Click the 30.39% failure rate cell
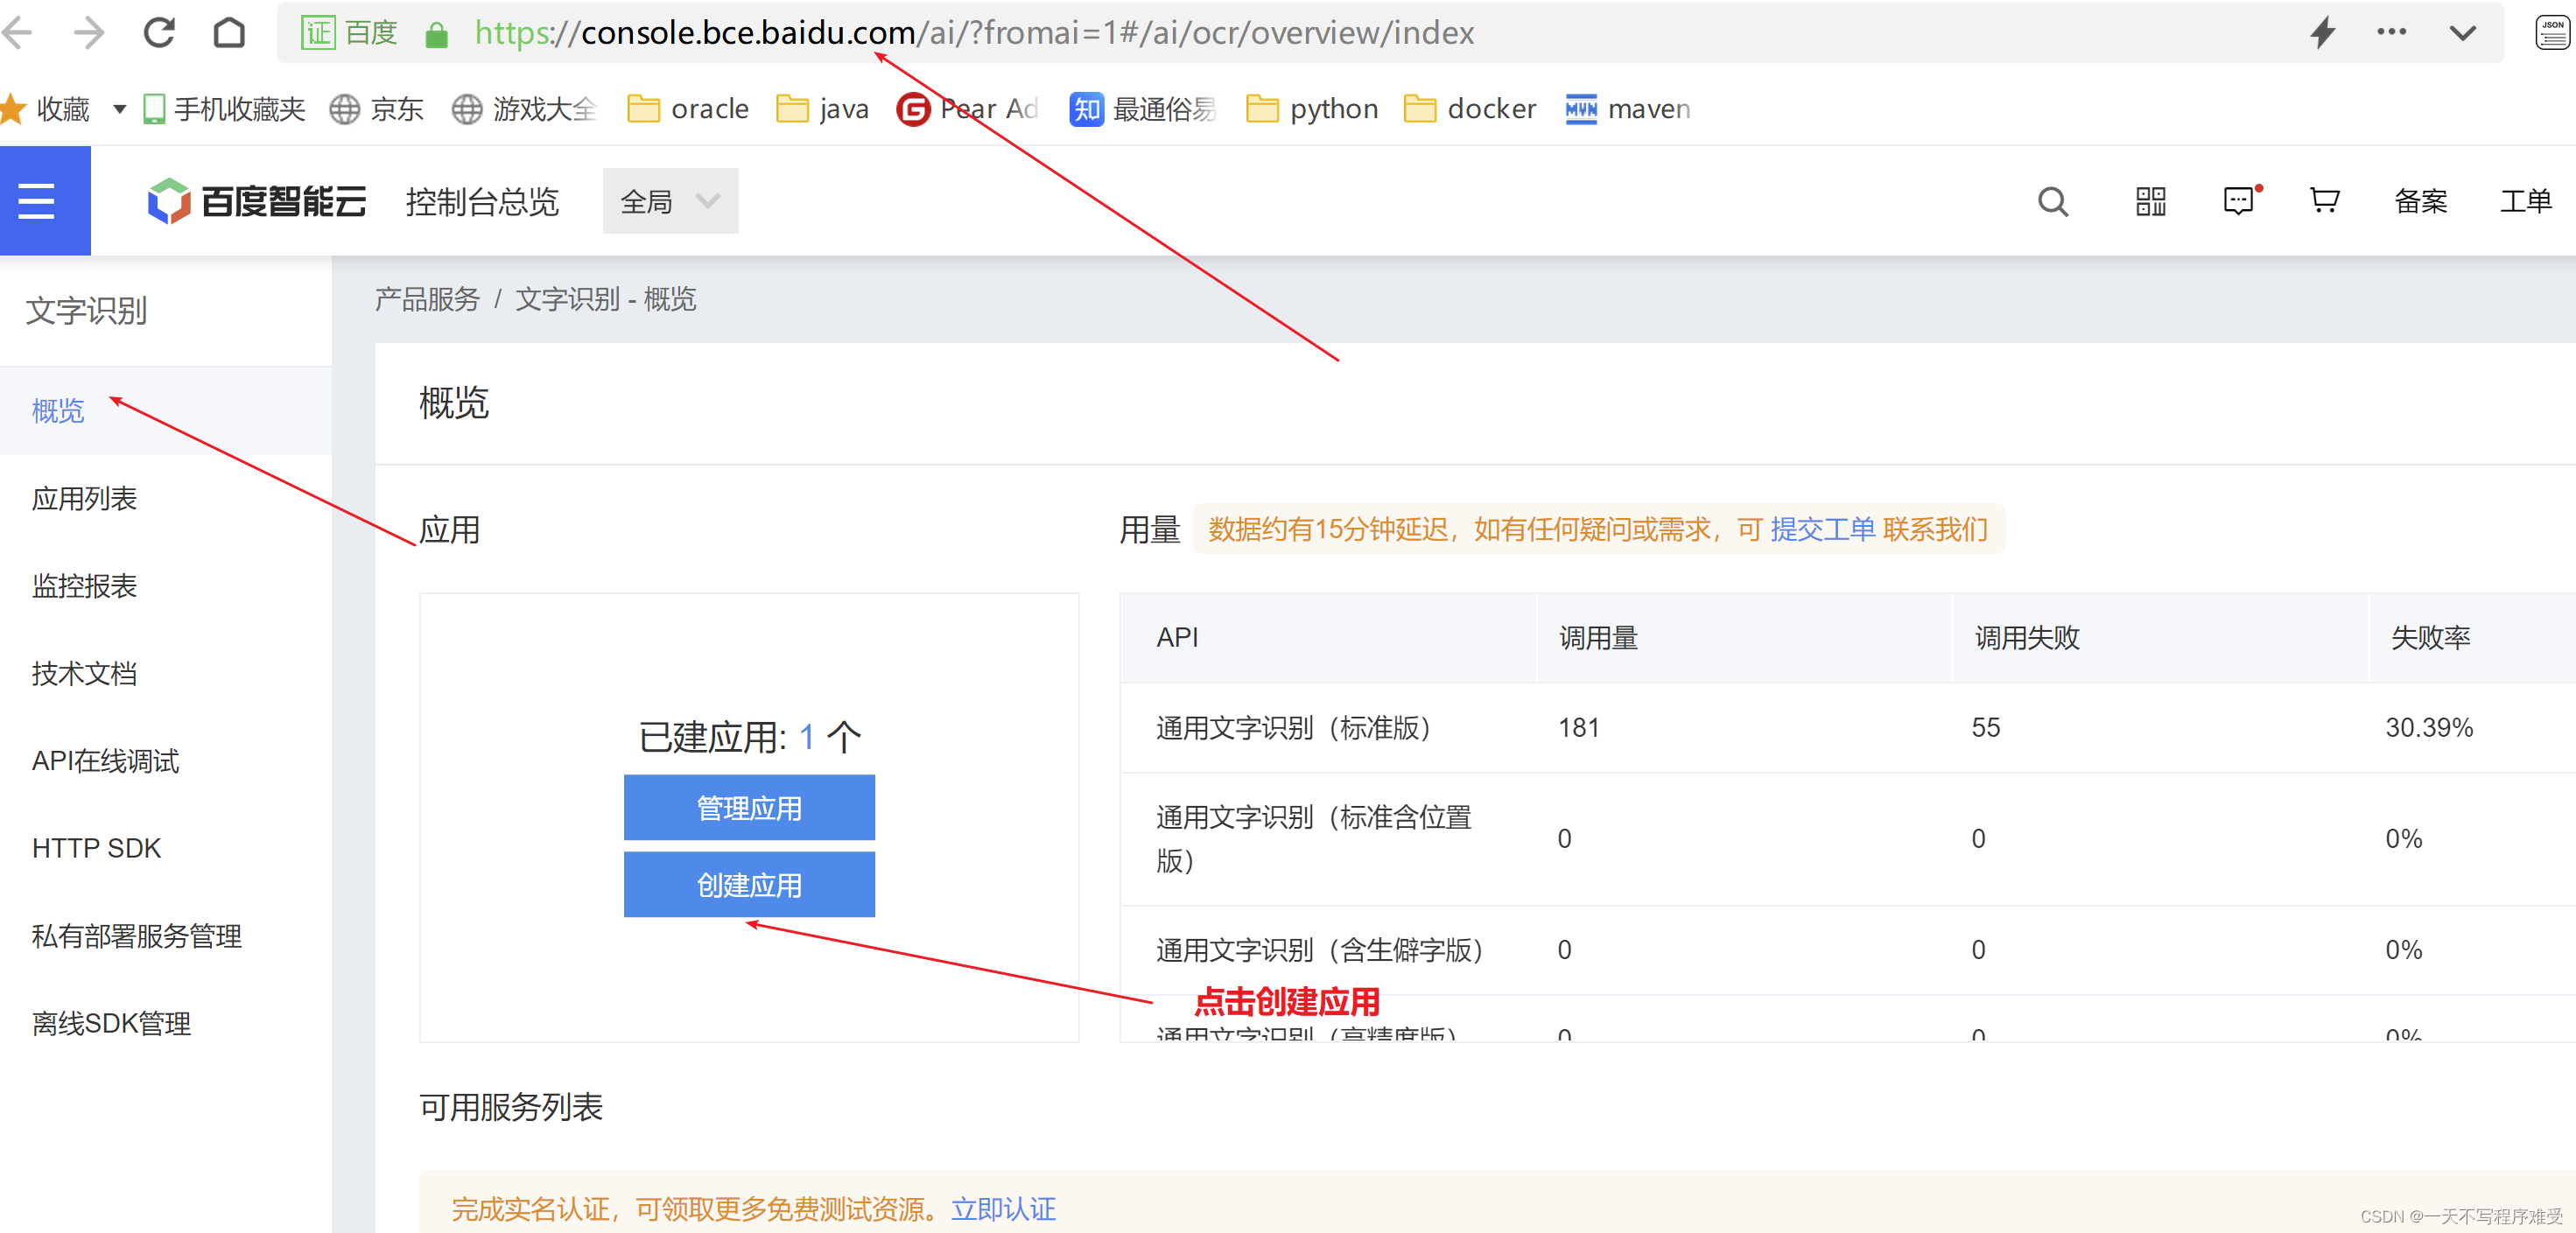 [2429, 728]
